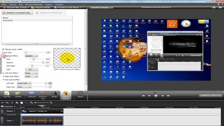Open the Вид menu
The height and width of the screenshot is (126, 224).
(21, 5)
